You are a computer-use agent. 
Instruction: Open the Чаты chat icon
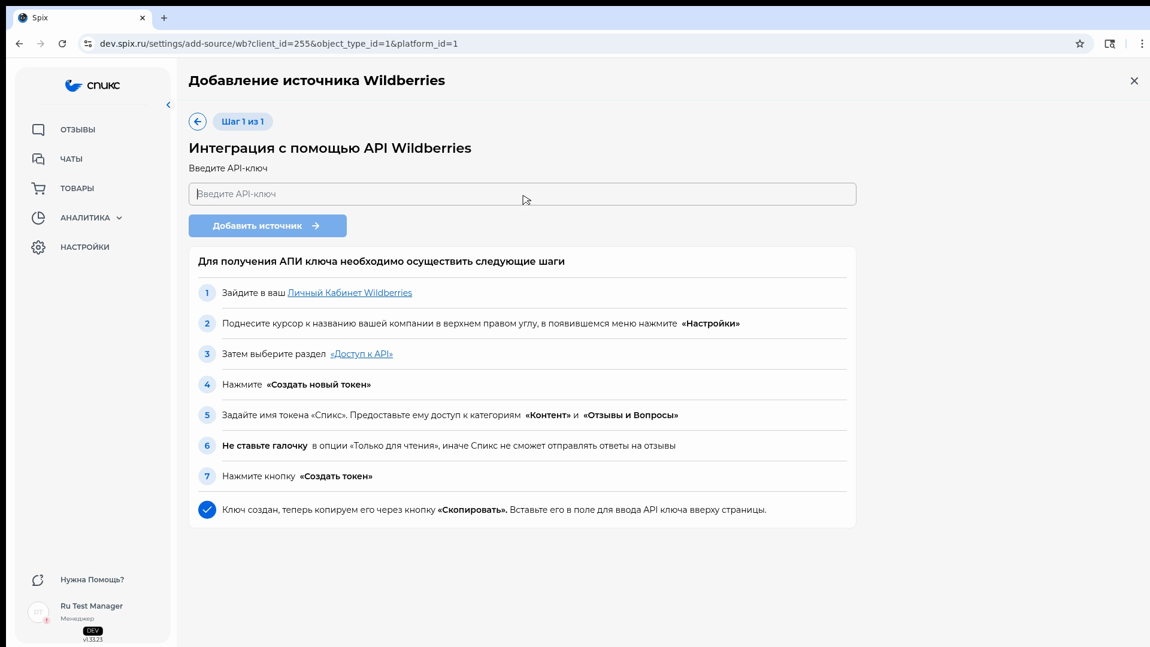coord(38,159)
